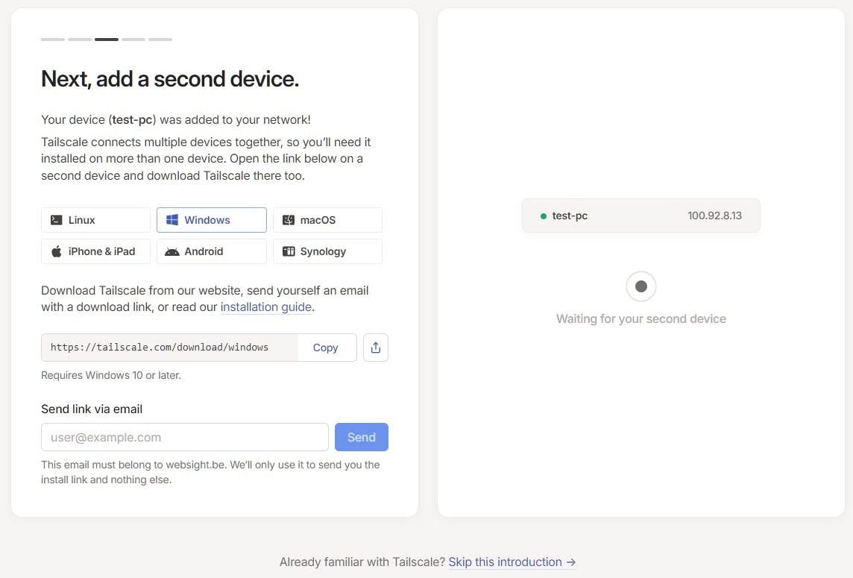Image resolution: width=853 pixels, height=578 pixels.
Task: Click the Windows logo icon
Action: (172, 220)
